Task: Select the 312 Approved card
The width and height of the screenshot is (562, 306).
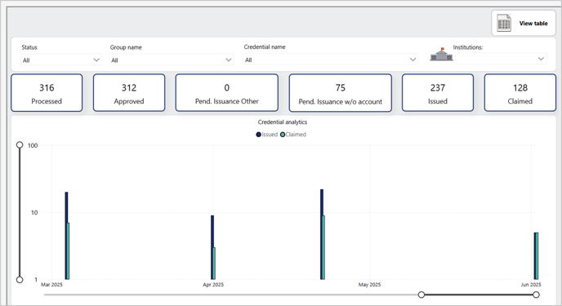Action: pos(129,93)
